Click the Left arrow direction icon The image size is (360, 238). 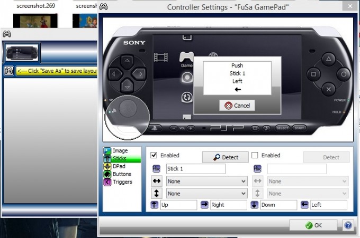pos(304,205)
